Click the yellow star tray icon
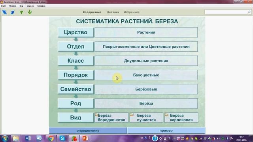The height and width of the screenshot is (142, 253). (187, 138)
